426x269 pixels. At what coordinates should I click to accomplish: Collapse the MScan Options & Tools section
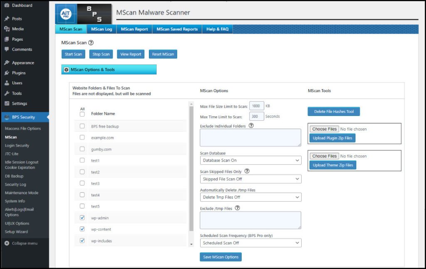pos(67,70)
